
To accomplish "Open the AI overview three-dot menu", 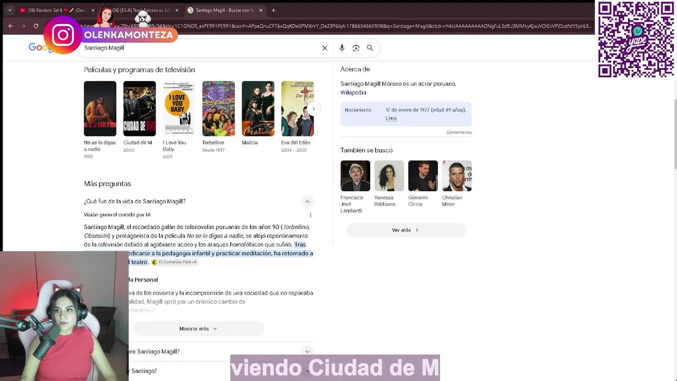I will click(x=310, y=215).
